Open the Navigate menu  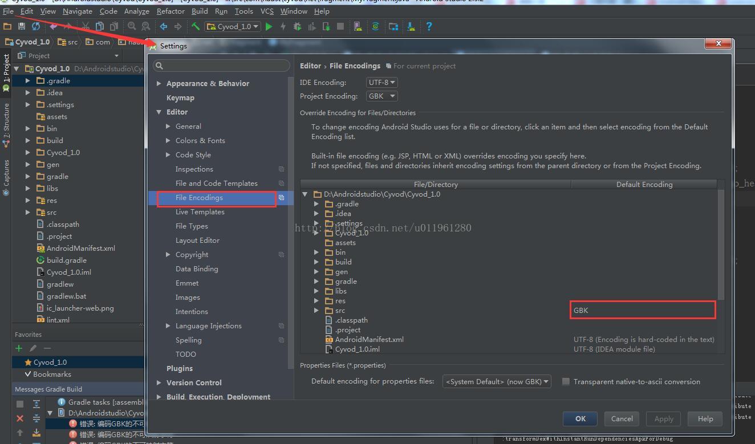pos(77,11)
